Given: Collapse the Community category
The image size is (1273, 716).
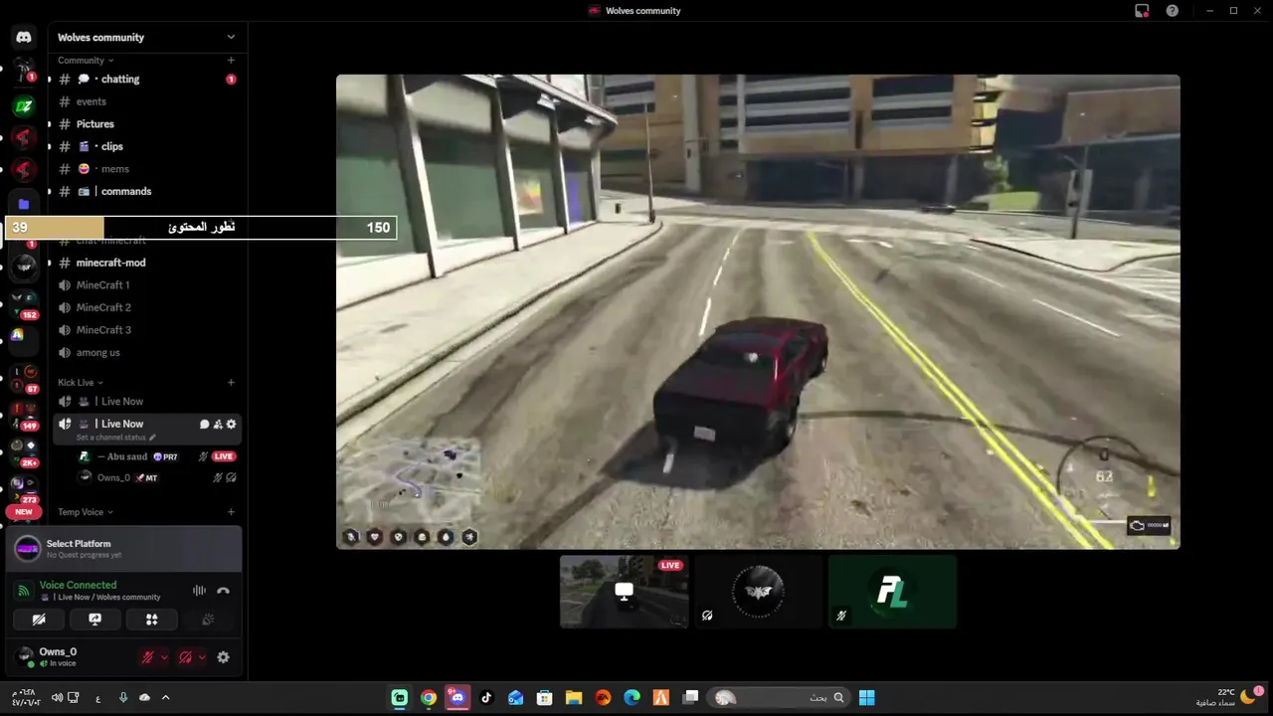Looking at the screenshot, I should click(x=85, y=61).
